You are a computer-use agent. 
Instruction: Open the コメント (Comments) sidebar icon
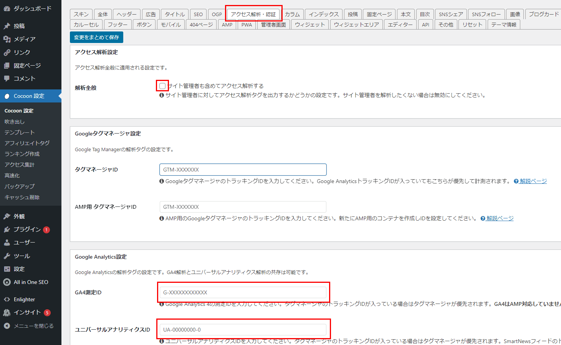[x=8, y=78]
